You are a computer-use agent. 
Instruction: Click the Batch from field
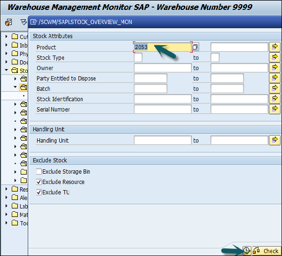pyautogui.click(x=150, y=88)
